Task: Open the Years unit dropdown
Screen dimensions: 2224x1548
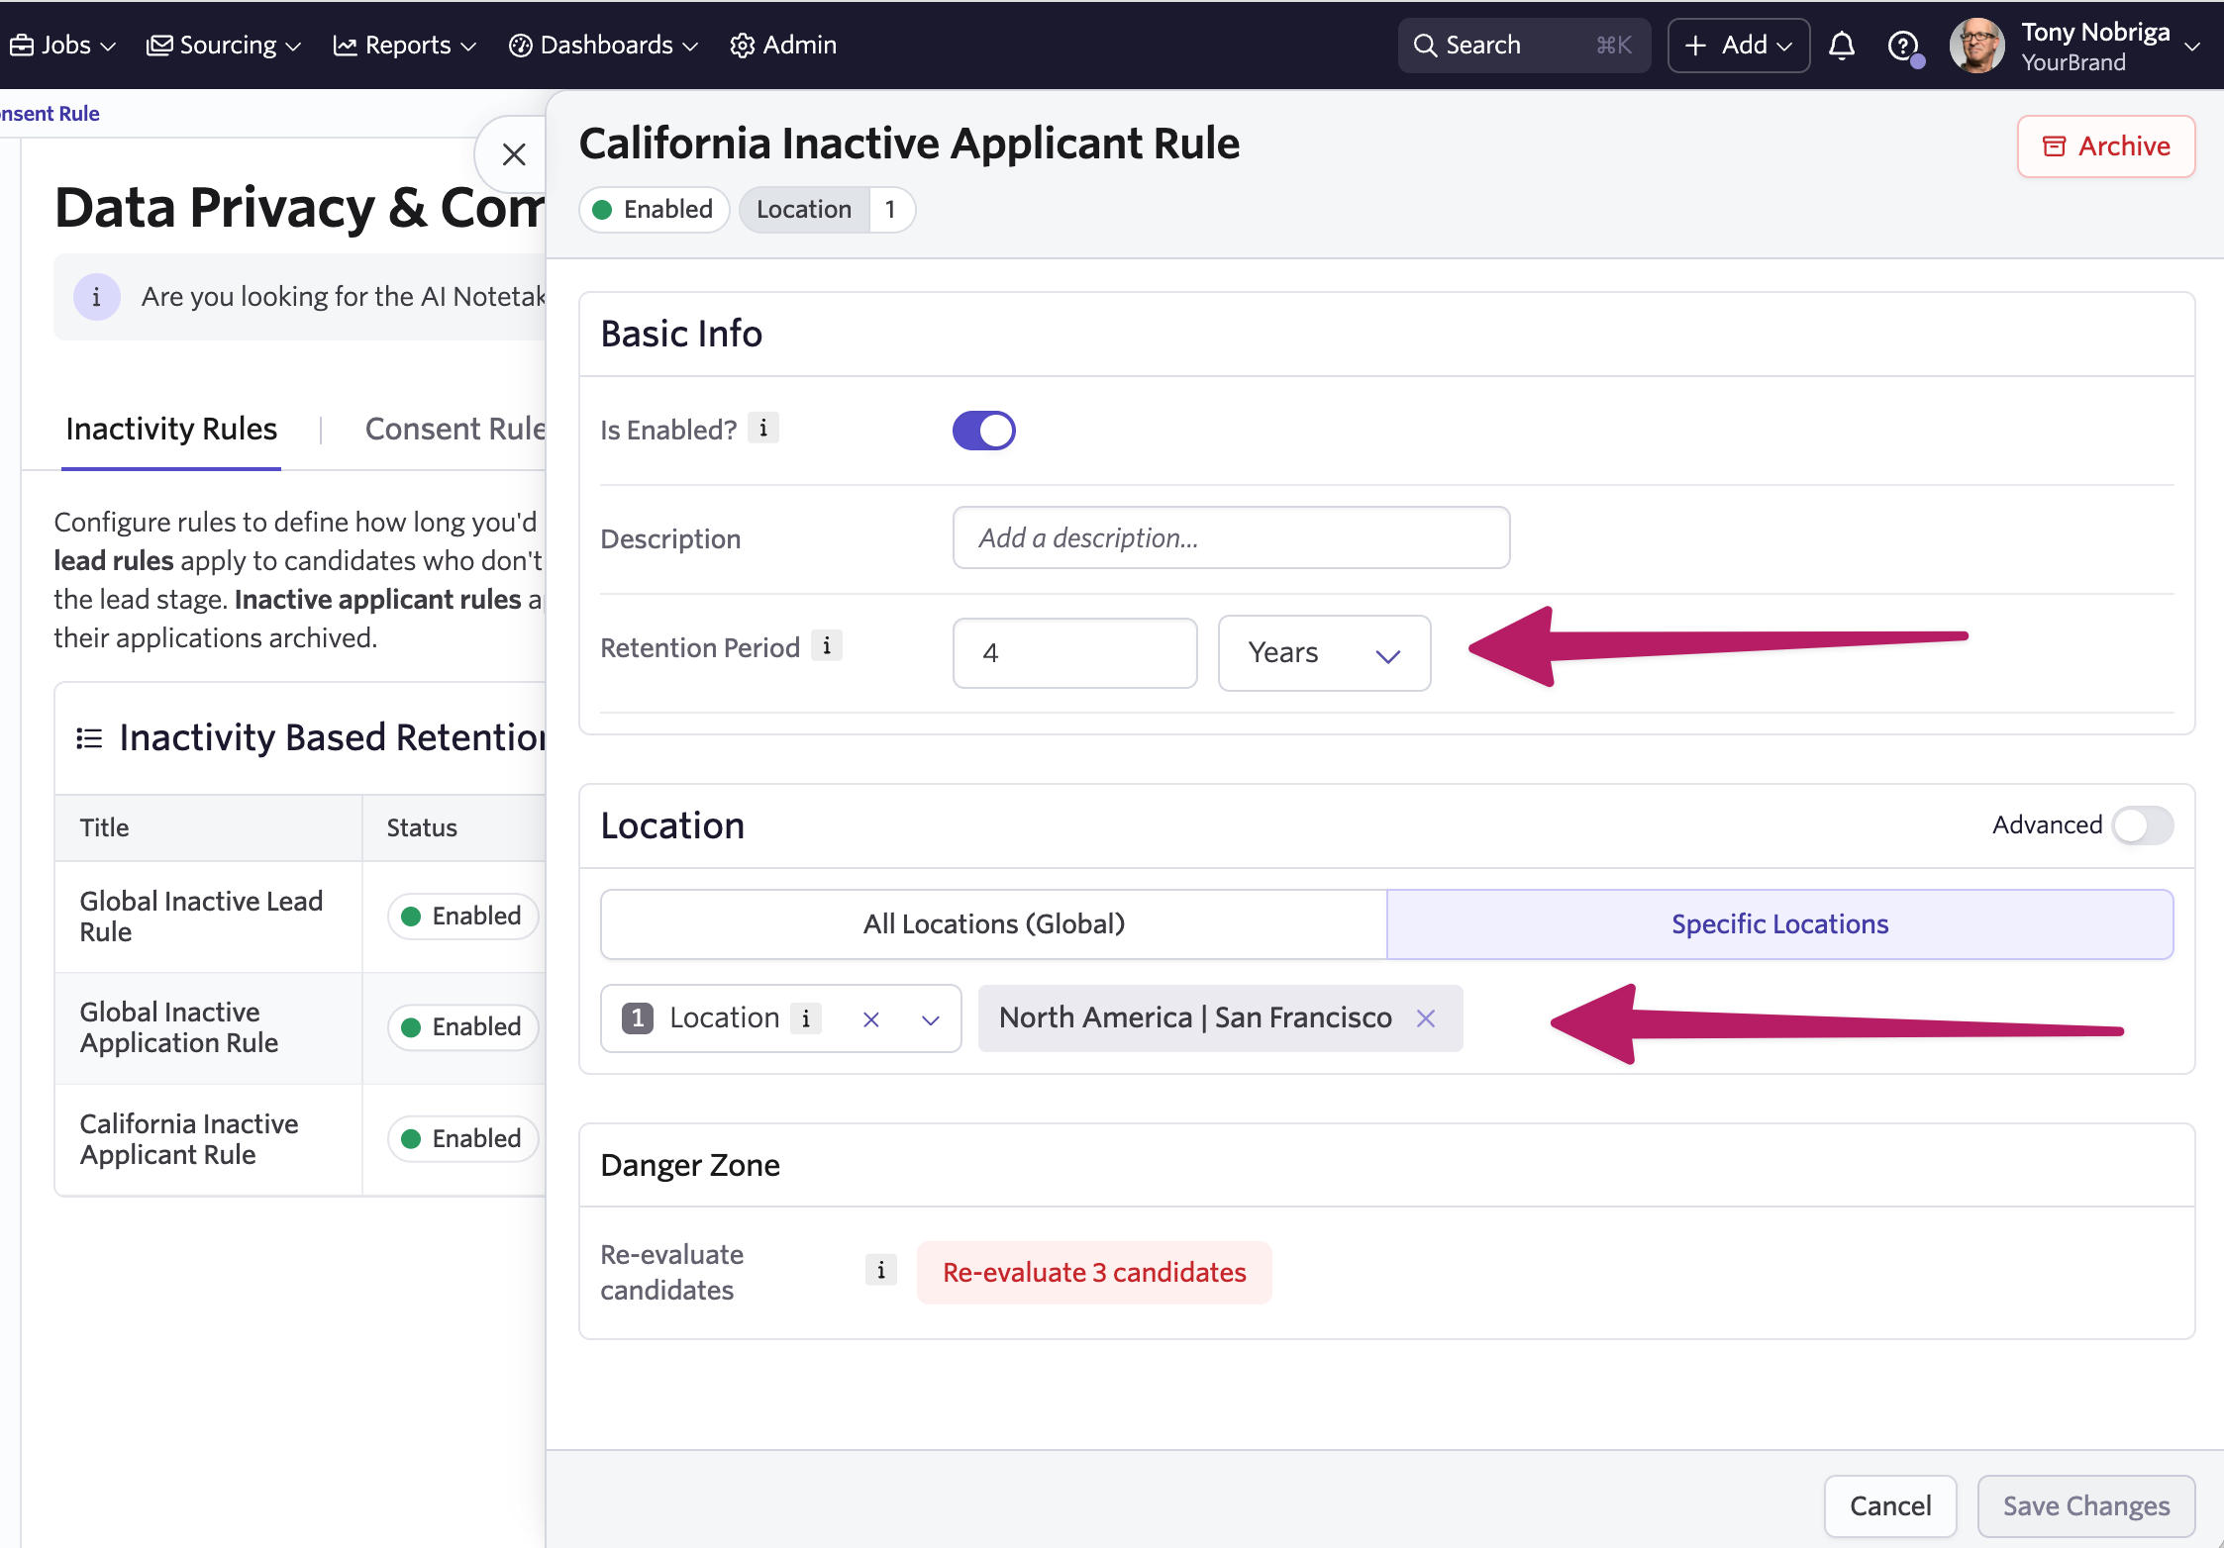Action: [x=1323, y=653]
